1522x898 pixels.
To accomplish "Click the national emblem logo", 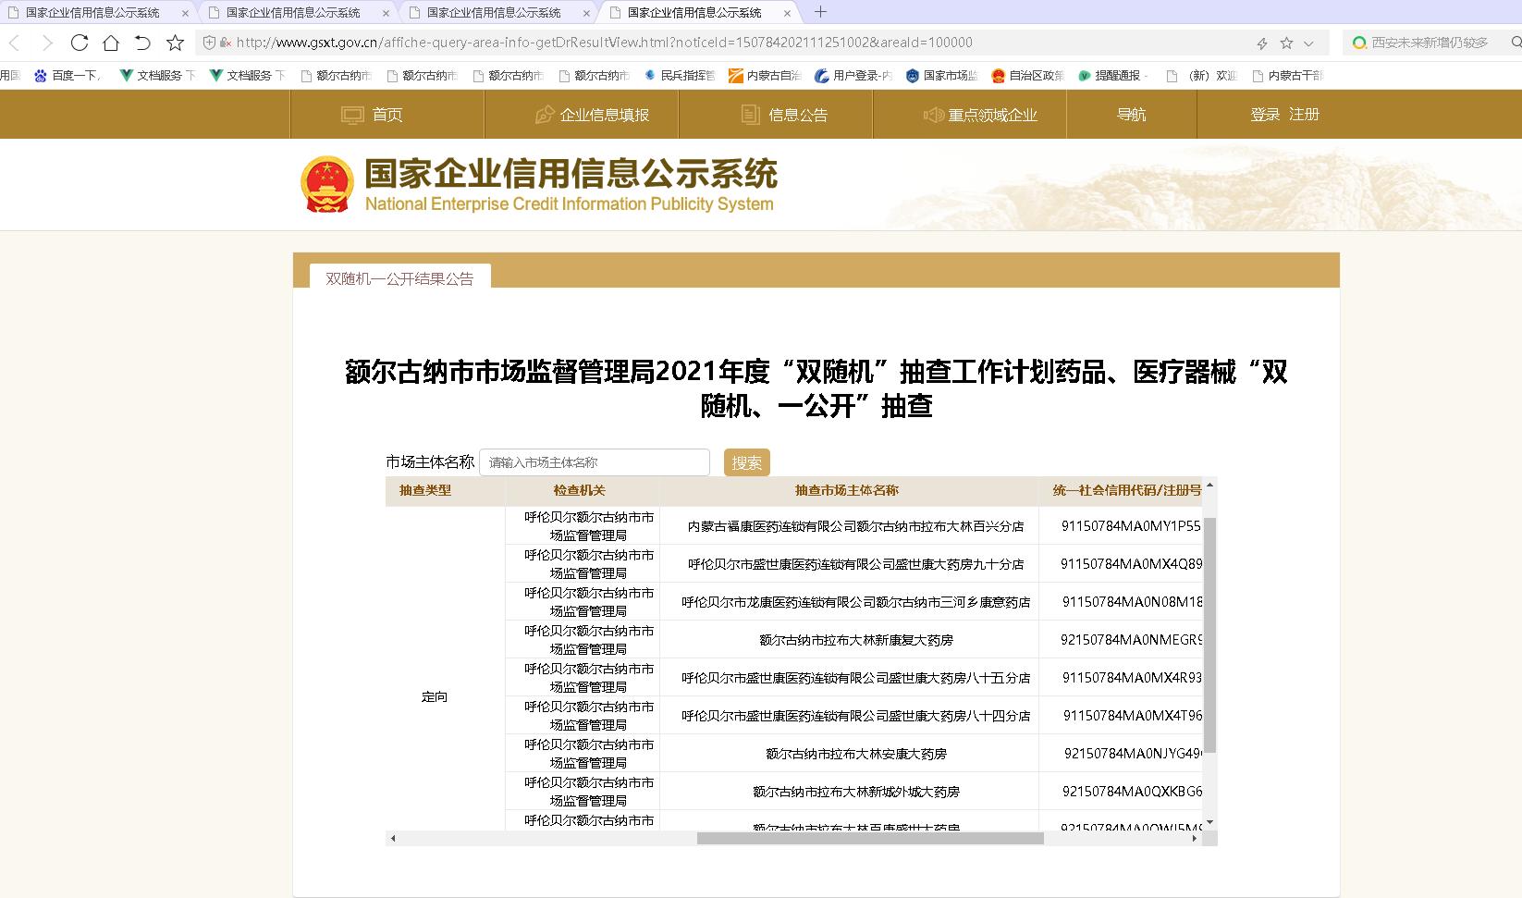I will pos(327,184).
